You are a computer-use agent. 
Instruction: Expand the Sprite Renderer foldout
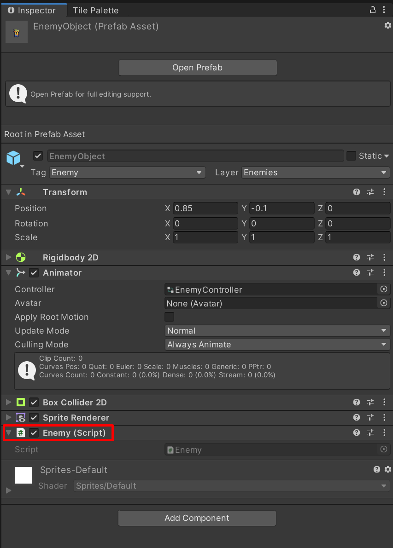click(x=9, y=417)
